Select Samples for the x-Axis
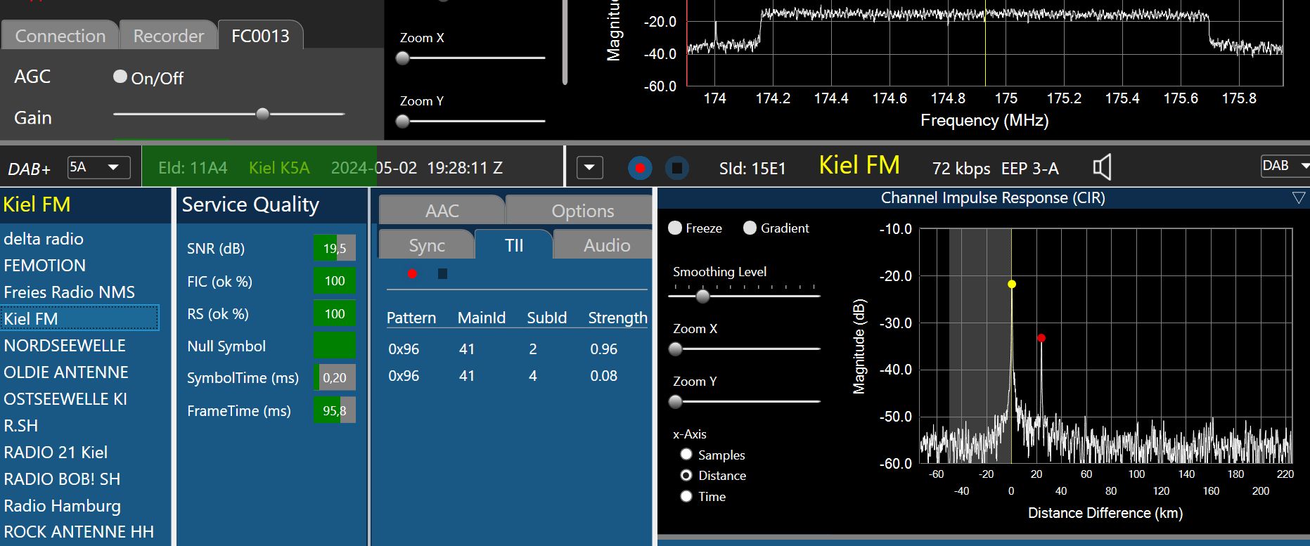1310x546 pixels. [x=686, y=455]
